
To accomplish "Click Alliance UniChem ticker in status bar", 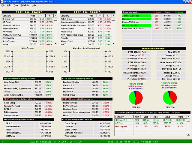I will click(56, 142).
